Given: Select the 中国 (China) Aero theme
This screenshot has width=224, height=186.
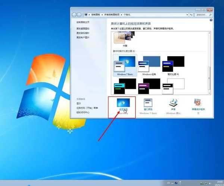Looking at the screenshot, I should click(x=124, y=38).
